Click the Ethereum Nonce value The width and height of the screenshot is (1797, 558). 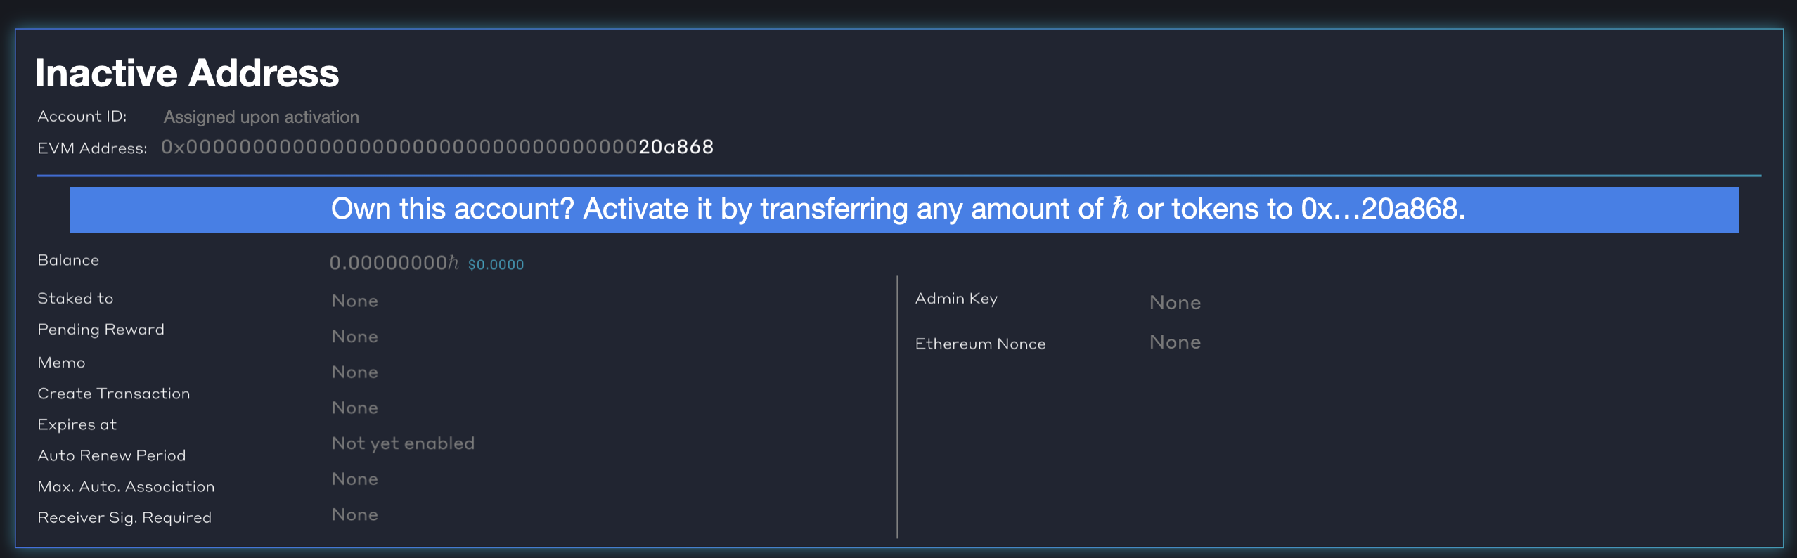tap(1175, 342)
